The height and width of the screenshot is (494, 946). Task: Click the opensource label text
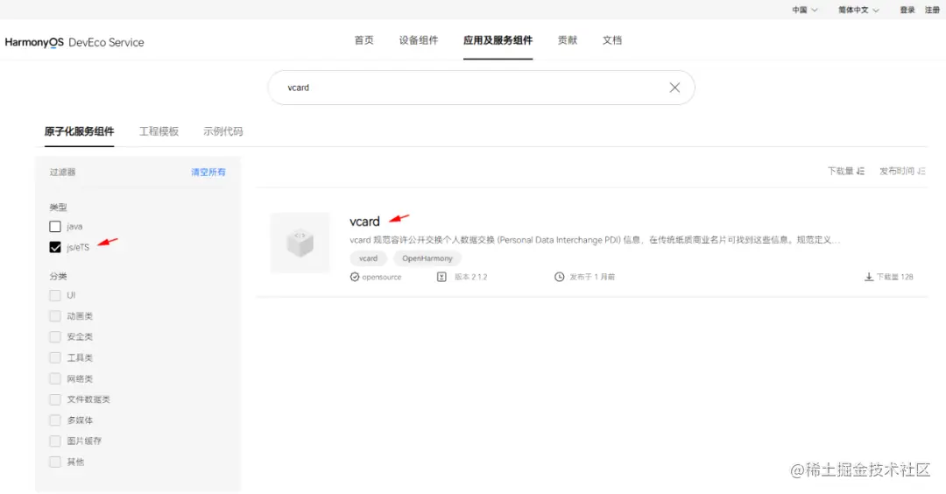click(381, 277)
